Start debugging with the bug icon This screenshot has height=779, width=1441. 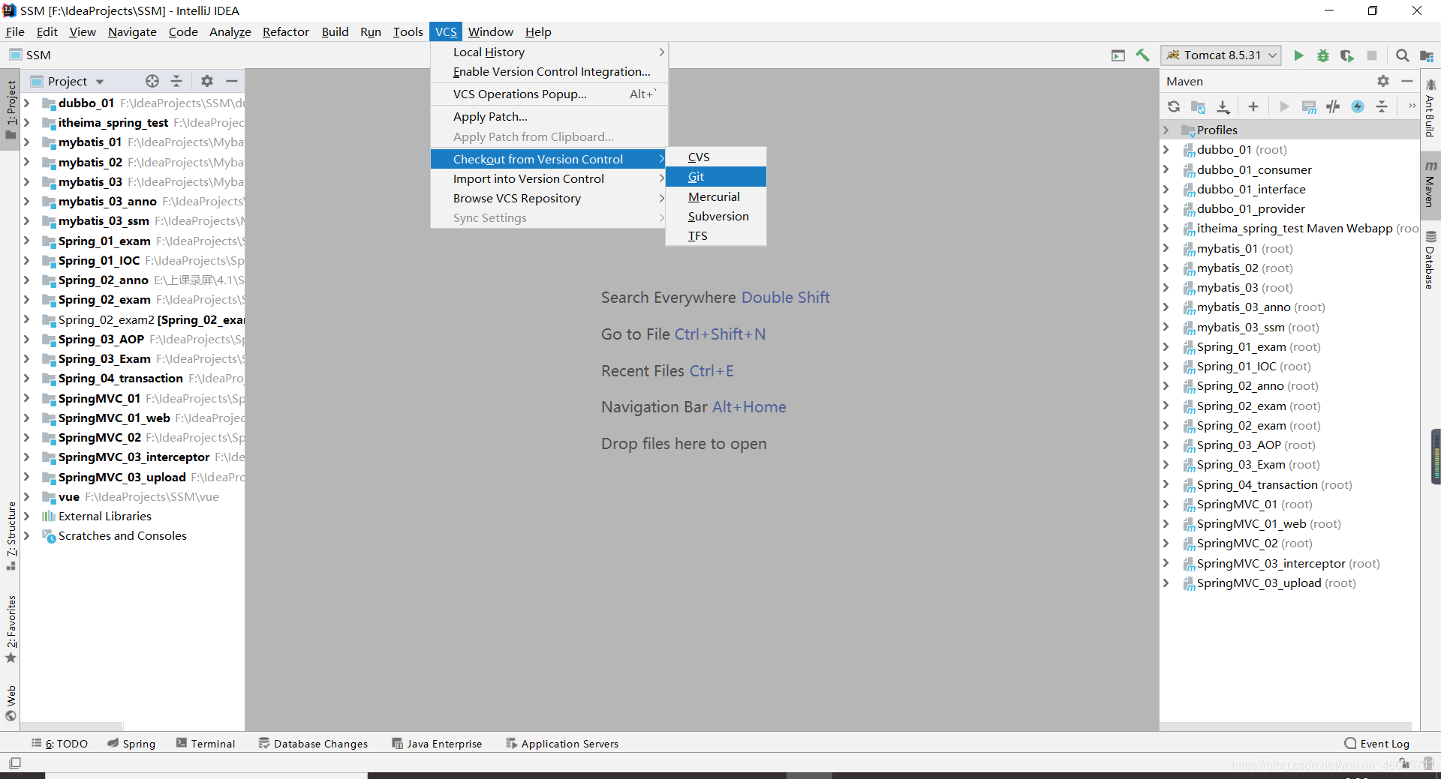[1323, 55]
